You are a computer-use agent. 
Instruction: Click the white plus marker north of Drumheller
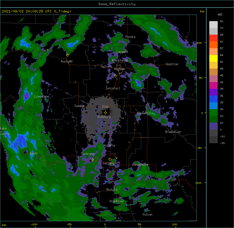pos(166,102)
